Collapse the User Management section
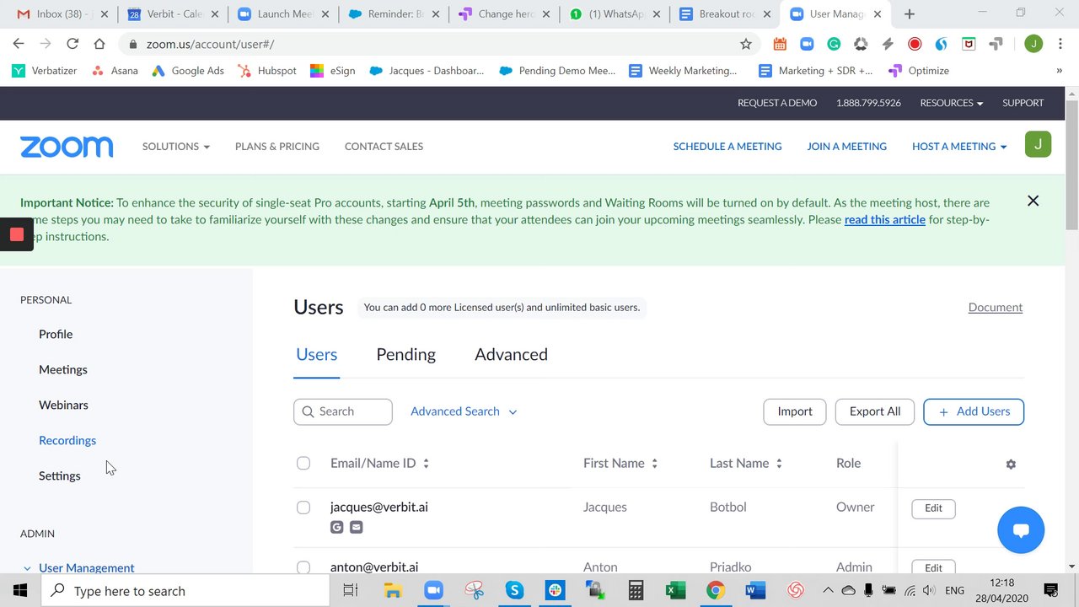The width and height of the screenshot is (1079, 607). (x=27, y=568)
